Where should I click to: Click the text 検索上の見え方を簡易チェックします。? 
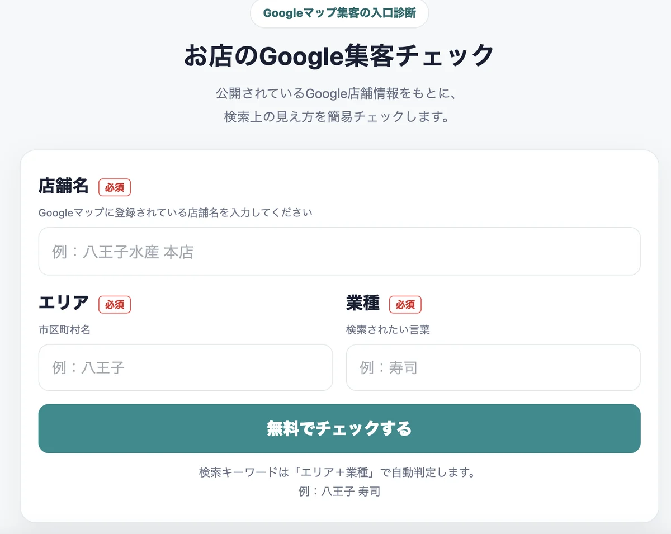337,117
